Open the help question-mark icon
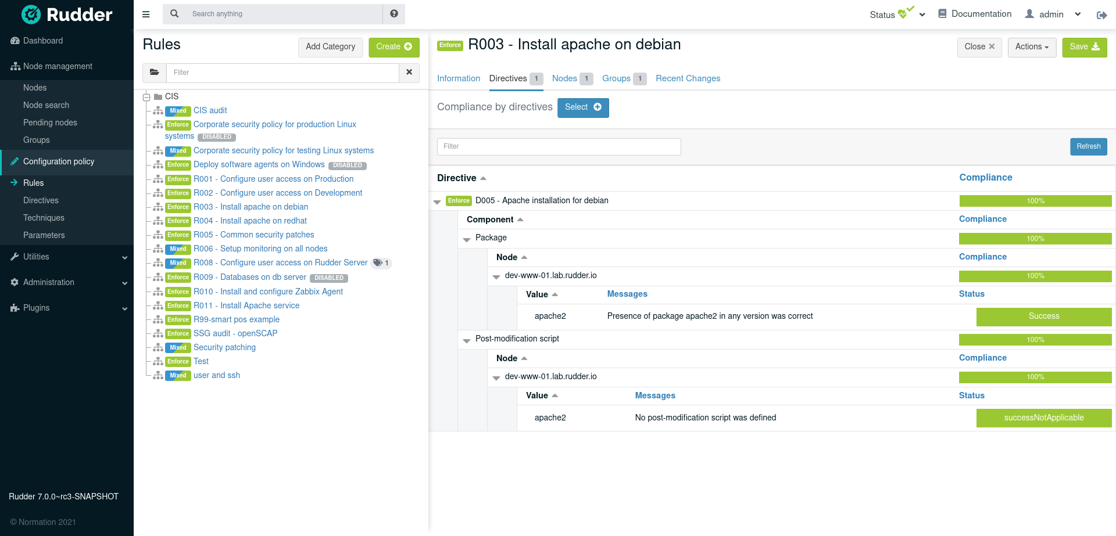1116x536 pixels. coord(394,13)
